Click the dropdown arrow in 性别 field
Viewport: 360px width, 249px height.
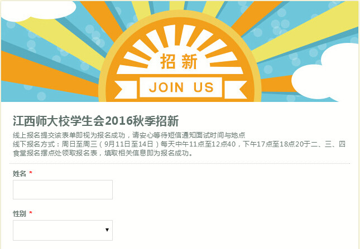coord(107,230)
